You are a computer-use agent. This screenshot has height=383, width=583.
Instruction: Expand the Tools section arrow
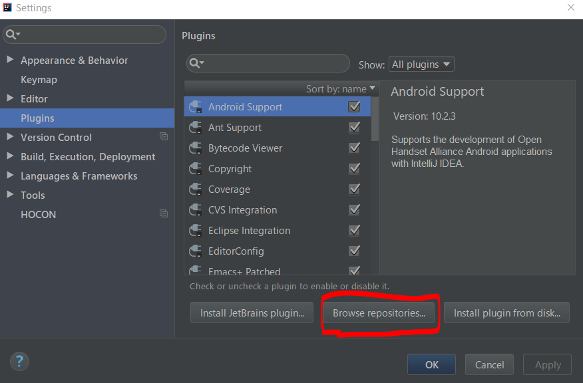tap(10, 194)
